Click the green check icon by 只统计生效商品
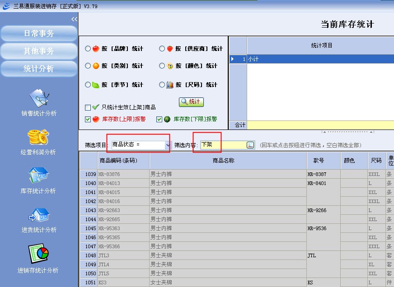394x287 pixels. pos(95,107)
